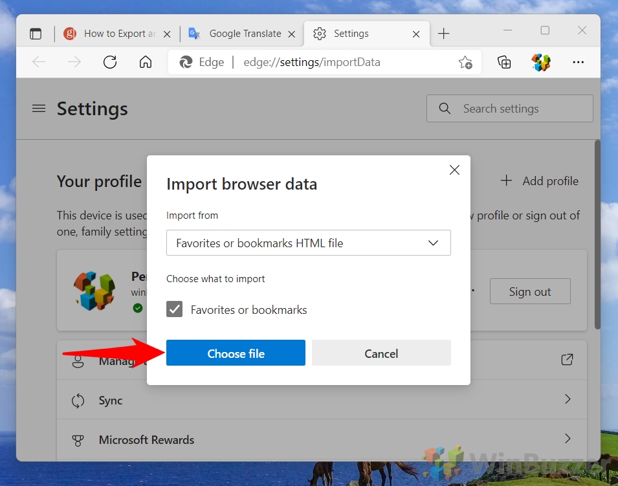618x486 pixels.
Task: Click the Sync label
Action: pos(111,401)
